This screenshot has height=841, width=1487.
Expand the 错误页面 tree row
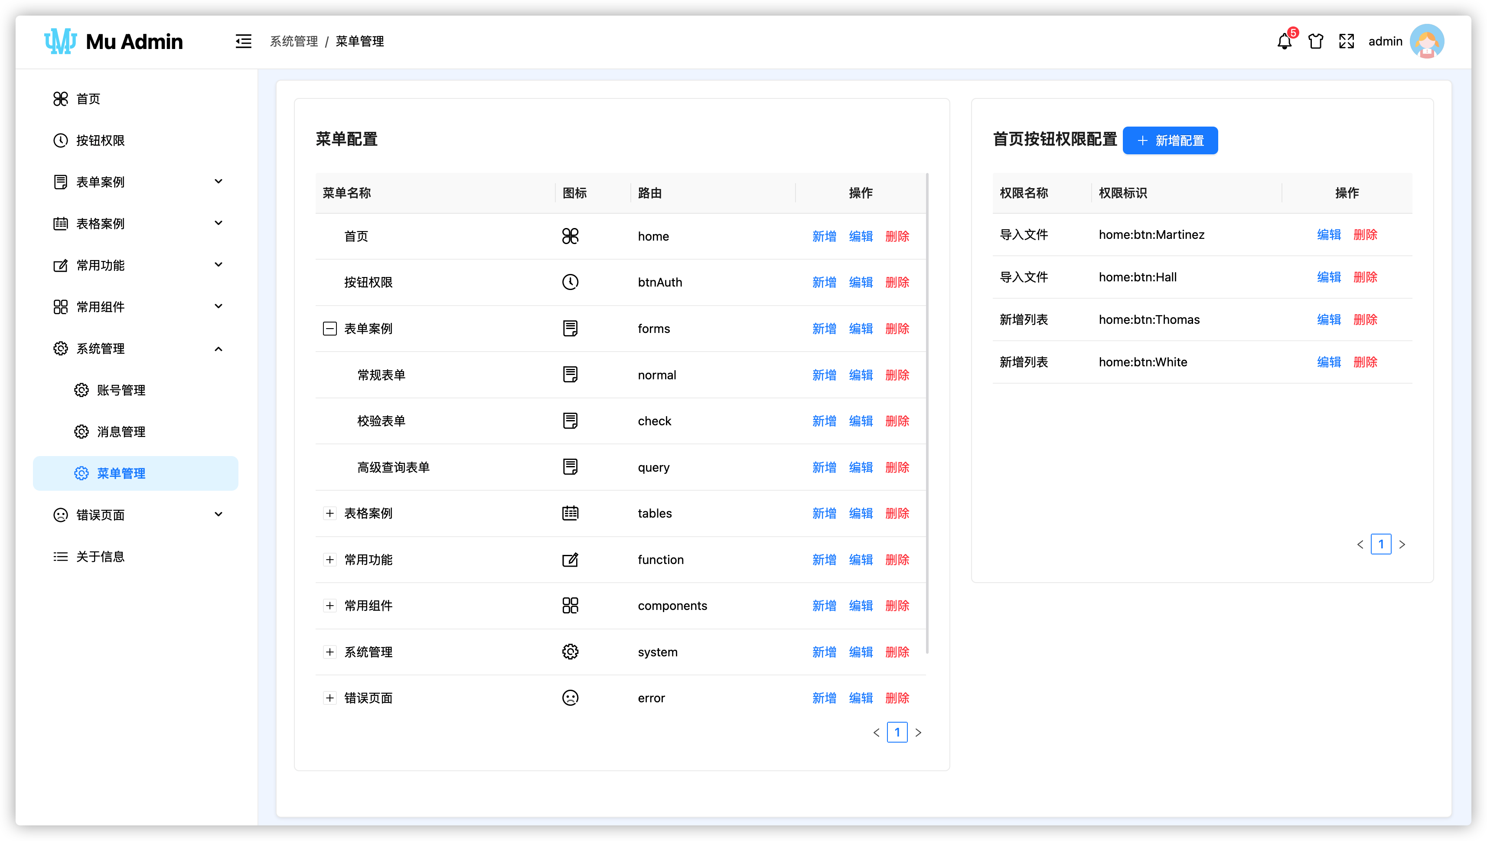330,698
